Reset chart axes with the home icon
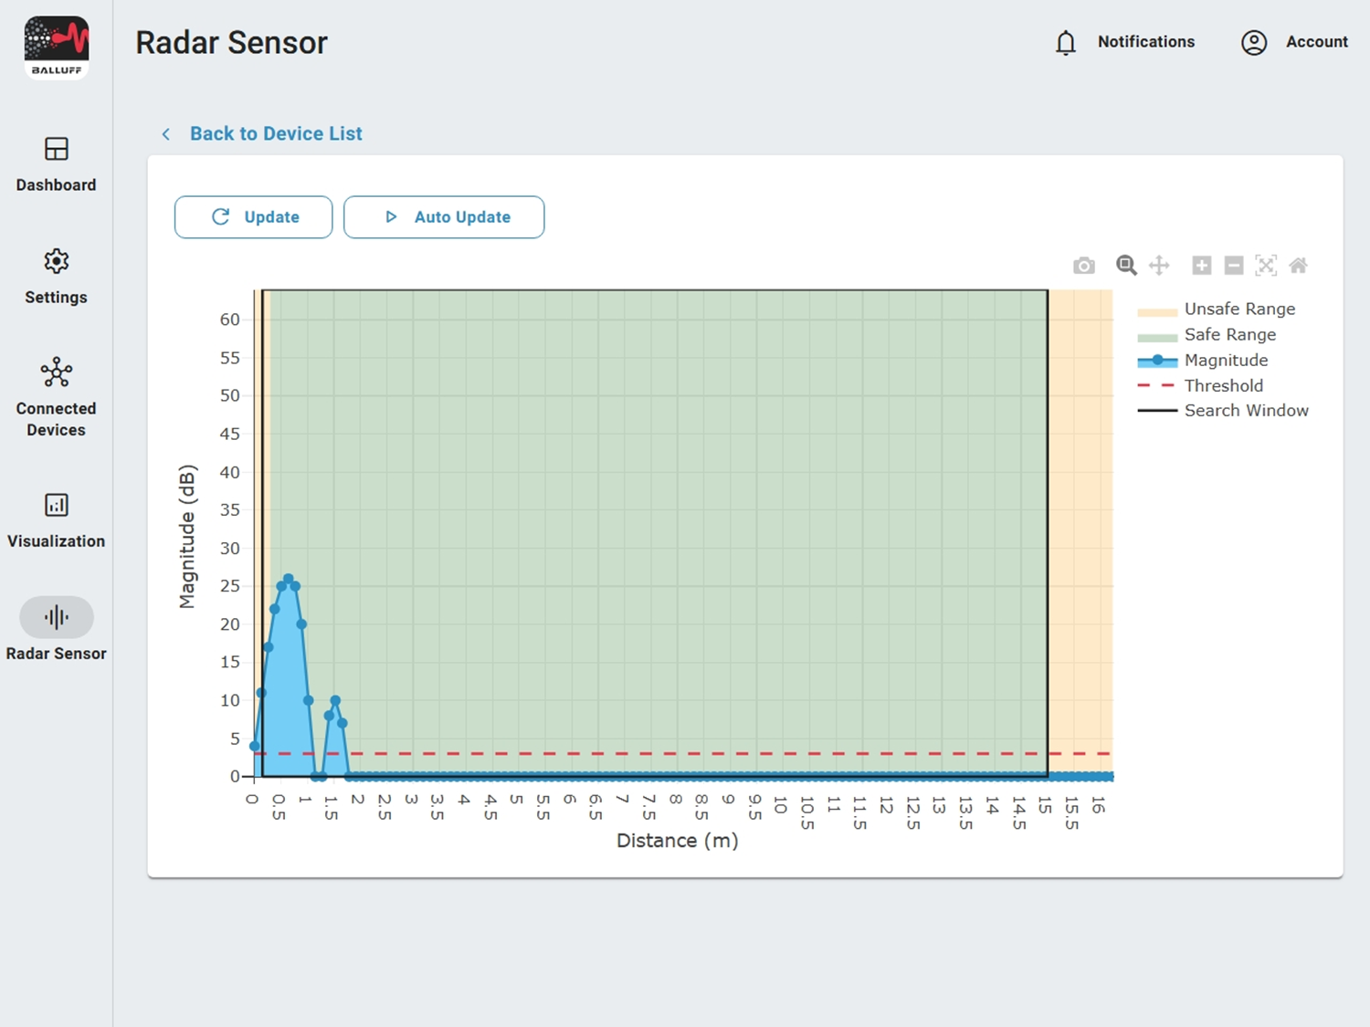This screenshot has height=1027, width=1370. [x=1299, y=265]
